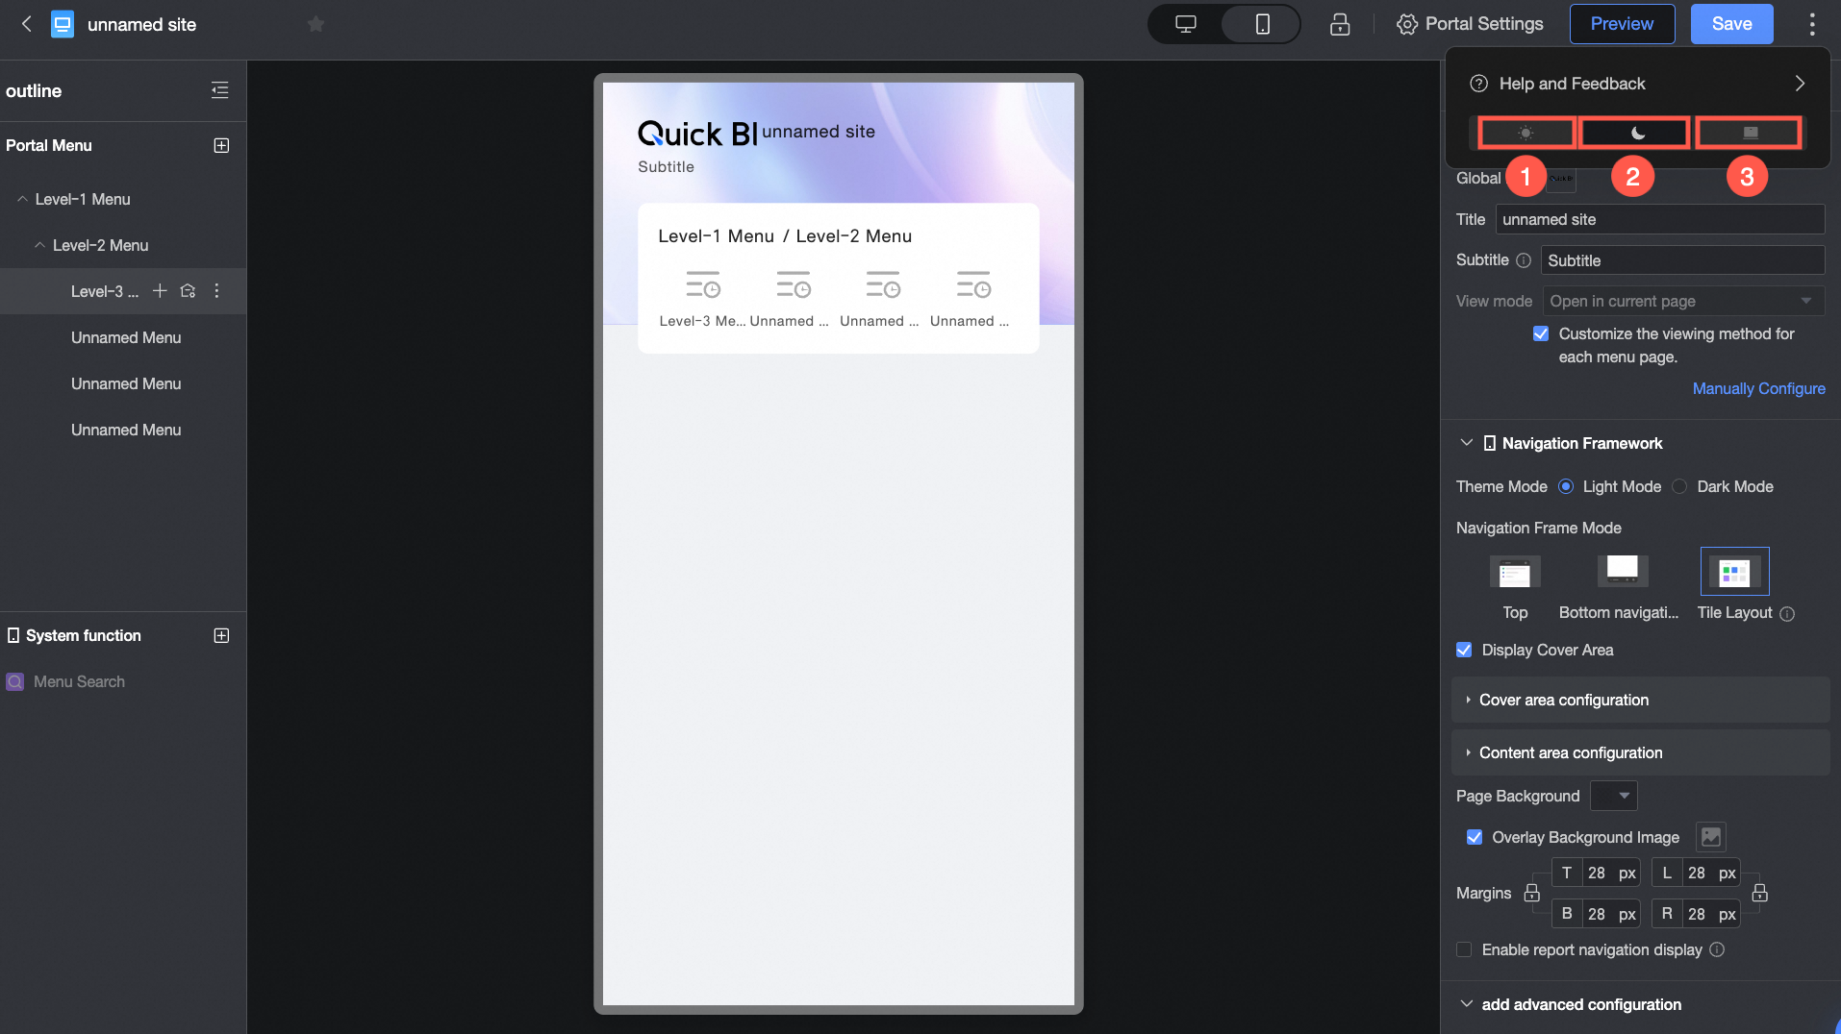Click the Quick BI logo in preview
Image resolution: width=1841 pixels, height=1034 pixels.
point(697,134)
